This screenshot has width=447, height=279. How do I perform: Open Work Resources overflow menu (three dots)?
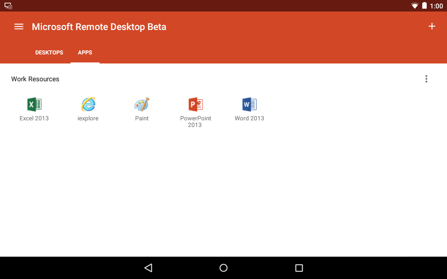pos(426,79)
